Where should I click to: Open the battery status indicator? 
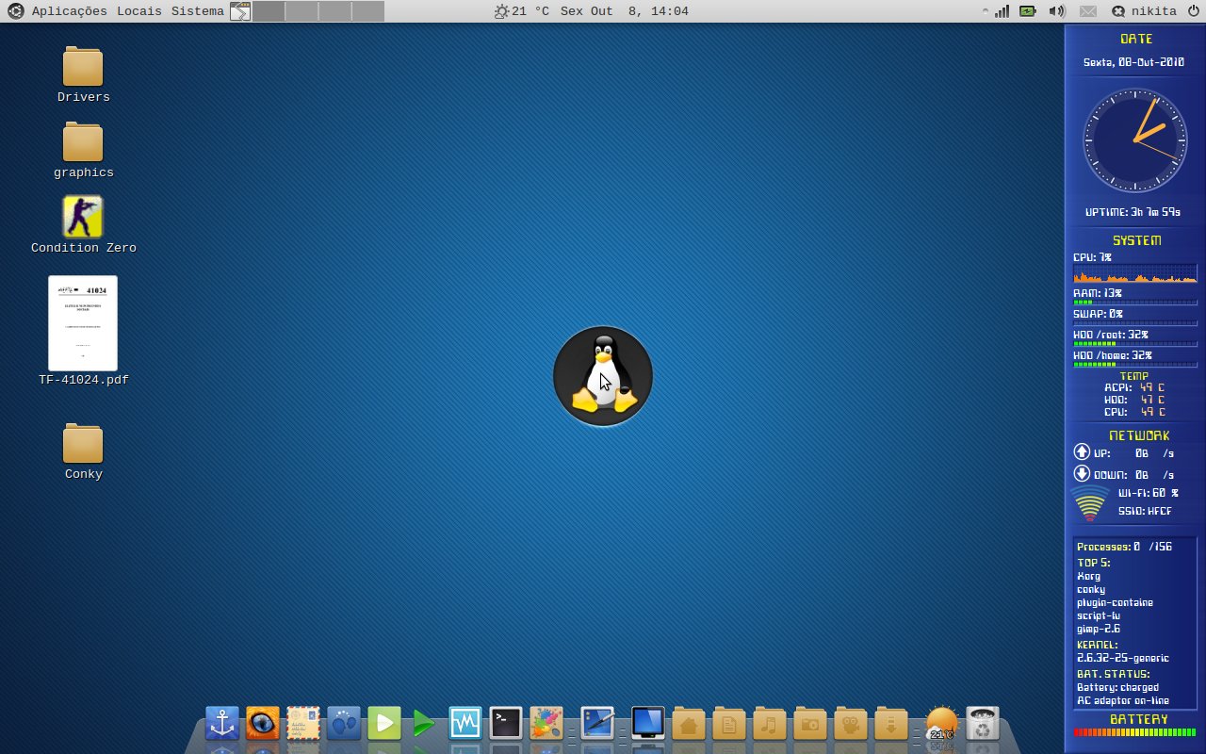[x=1028, y=11]
